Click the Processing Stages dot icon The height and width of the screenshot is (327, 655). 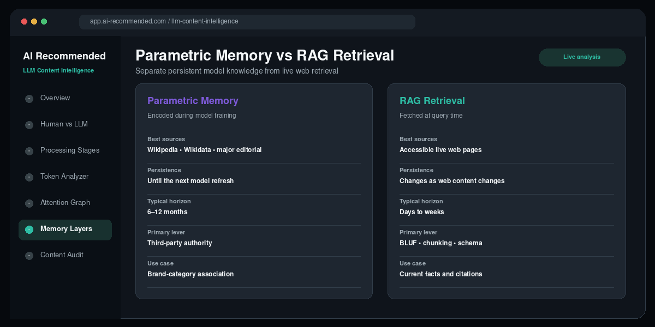(x=29, y=151)
